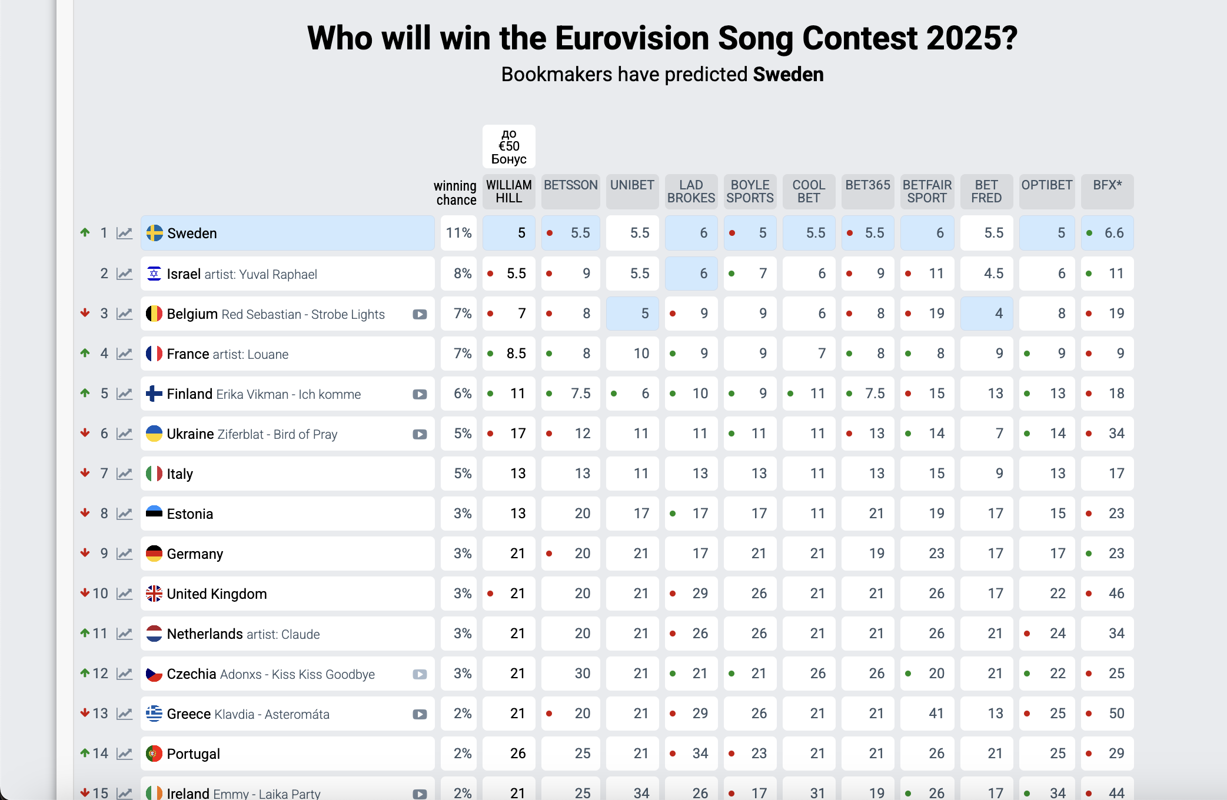Click the до €50 Бонус badge
Viewport: 1227px width, 800px height.
click(x=508, y=146)
